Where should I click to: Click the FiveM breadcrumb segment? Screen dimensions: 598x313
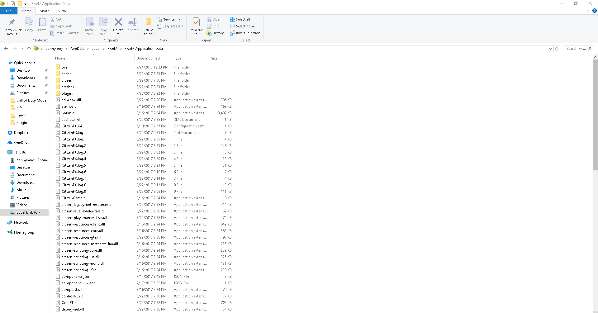(112, 49)
